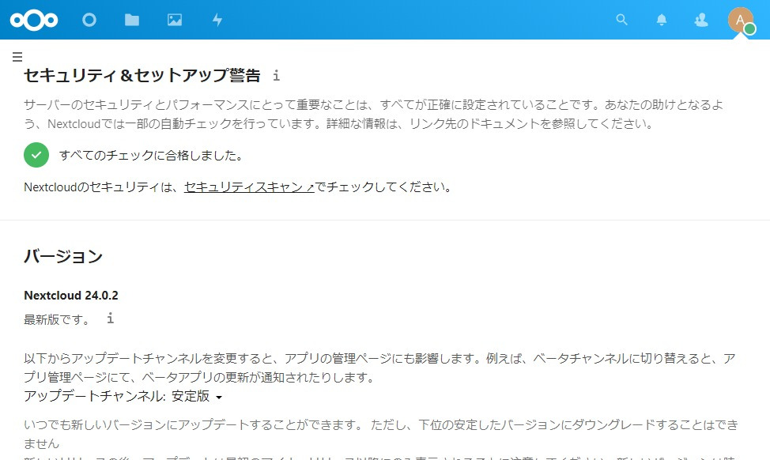Open the Photos picture icon
Viewport: 770px width, 460px height.
[175, 20]
